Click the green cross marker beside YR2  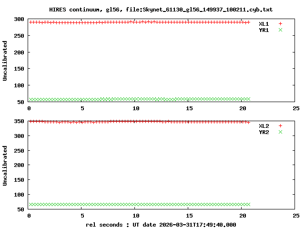tap(280, 132)
